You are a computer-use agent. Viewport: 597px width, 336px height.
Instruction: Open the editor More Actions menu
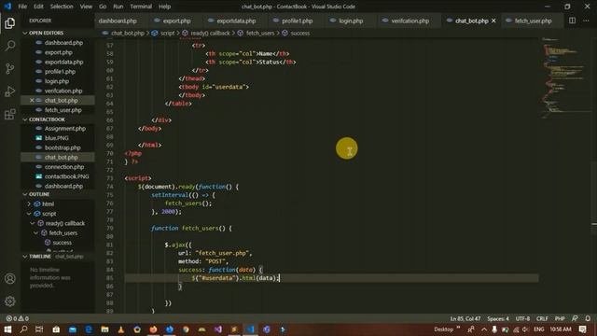pyautogui.click(x=586, y=21)
